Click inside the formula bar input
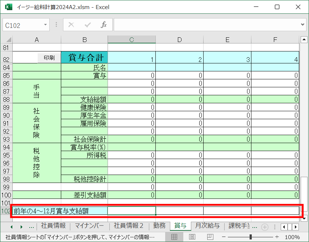309x242 pixels. point(206,25)
